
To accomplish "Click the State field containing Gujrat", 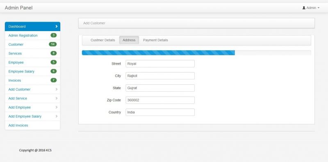I will tap(160, 88).
